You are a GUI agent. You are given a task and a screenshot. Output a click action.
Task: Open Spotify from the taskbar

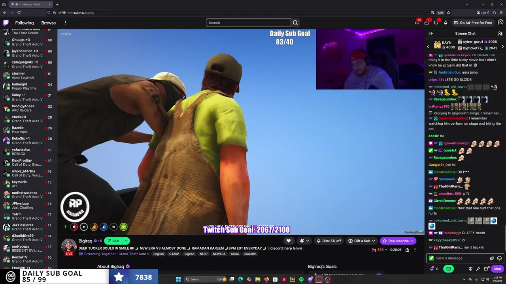point(301,279)
